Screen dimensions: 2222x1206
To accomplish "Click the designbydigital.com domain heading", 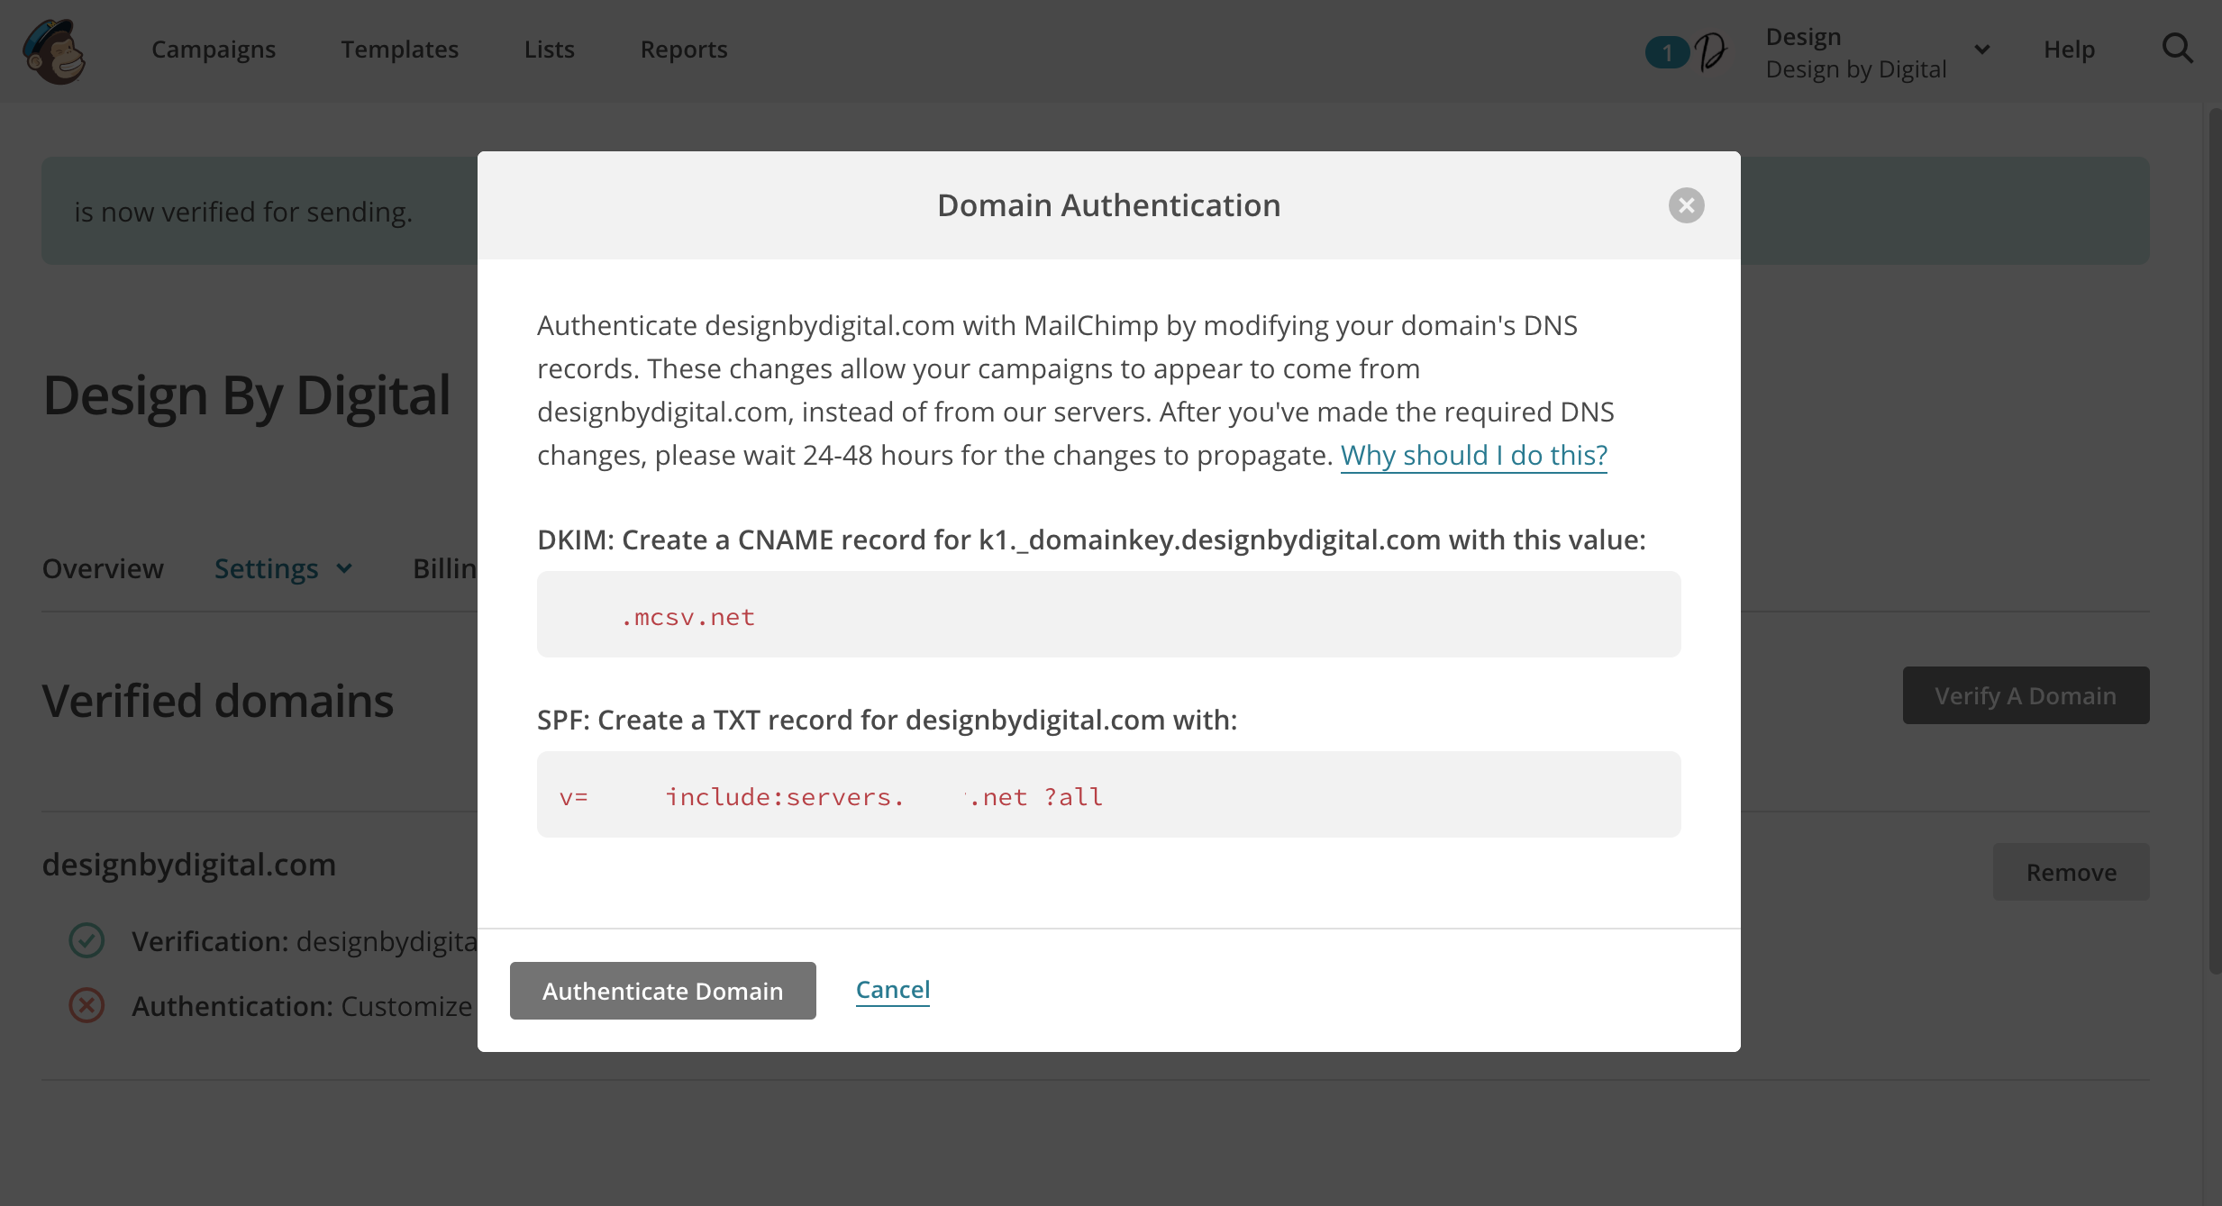I will tap(189, 864).
